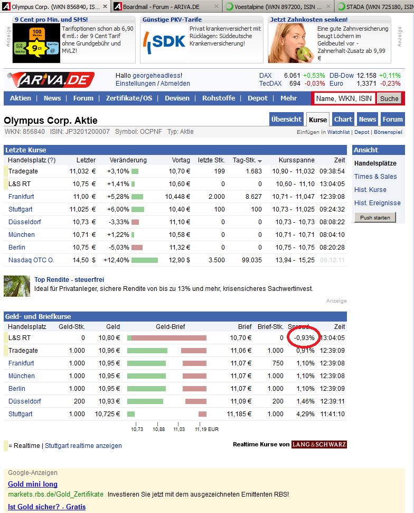This screenshot has width=414, height=513.
Task: Open Düsseldorf in Letzte Kurse table
Action: (x=24, y=222)
